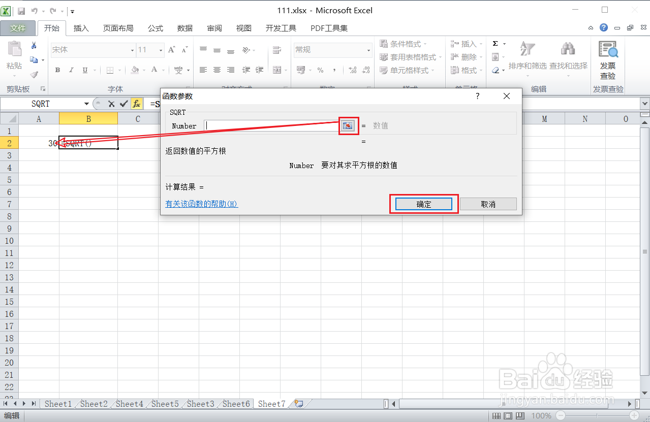Expand Cell Styles (单元格样式) dropdown

click(x=432, y=70)
